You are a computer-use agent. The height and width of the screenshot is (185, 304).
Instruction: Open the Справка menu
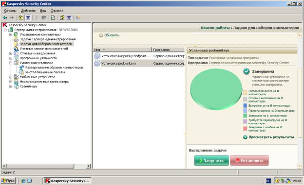click(57, 11)
